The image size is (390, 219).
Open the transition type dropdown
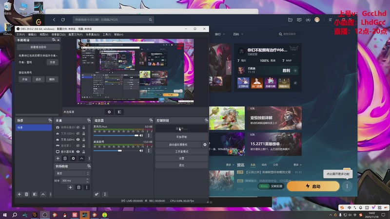click(72, 173)
